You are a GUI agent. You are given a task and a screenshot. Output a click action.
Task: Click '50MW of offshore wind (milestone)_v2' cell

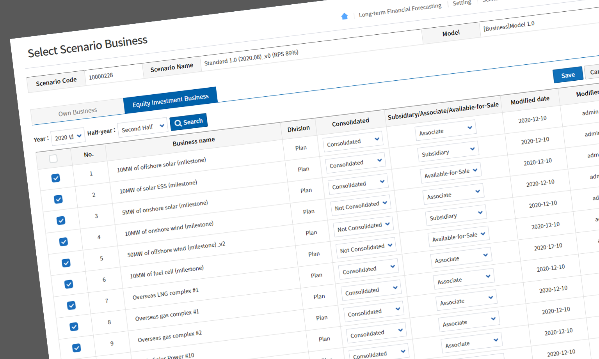(176, 249)
